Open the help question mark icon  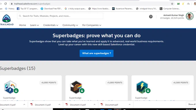coord(151,17)
